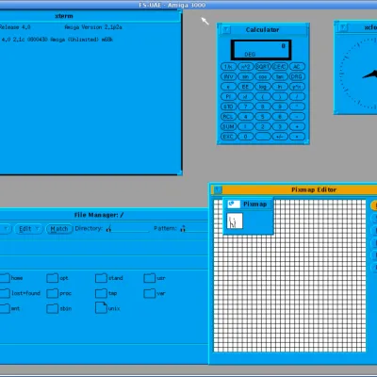Toggle the INV key on Calculator
The image size is (377, 377).
[x=228, y=76]
